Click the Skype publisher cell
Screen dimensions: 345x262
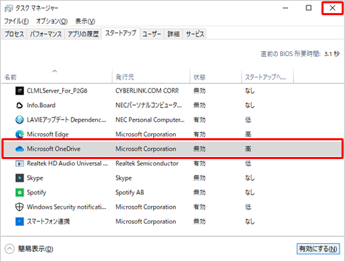tap(124, 178)
